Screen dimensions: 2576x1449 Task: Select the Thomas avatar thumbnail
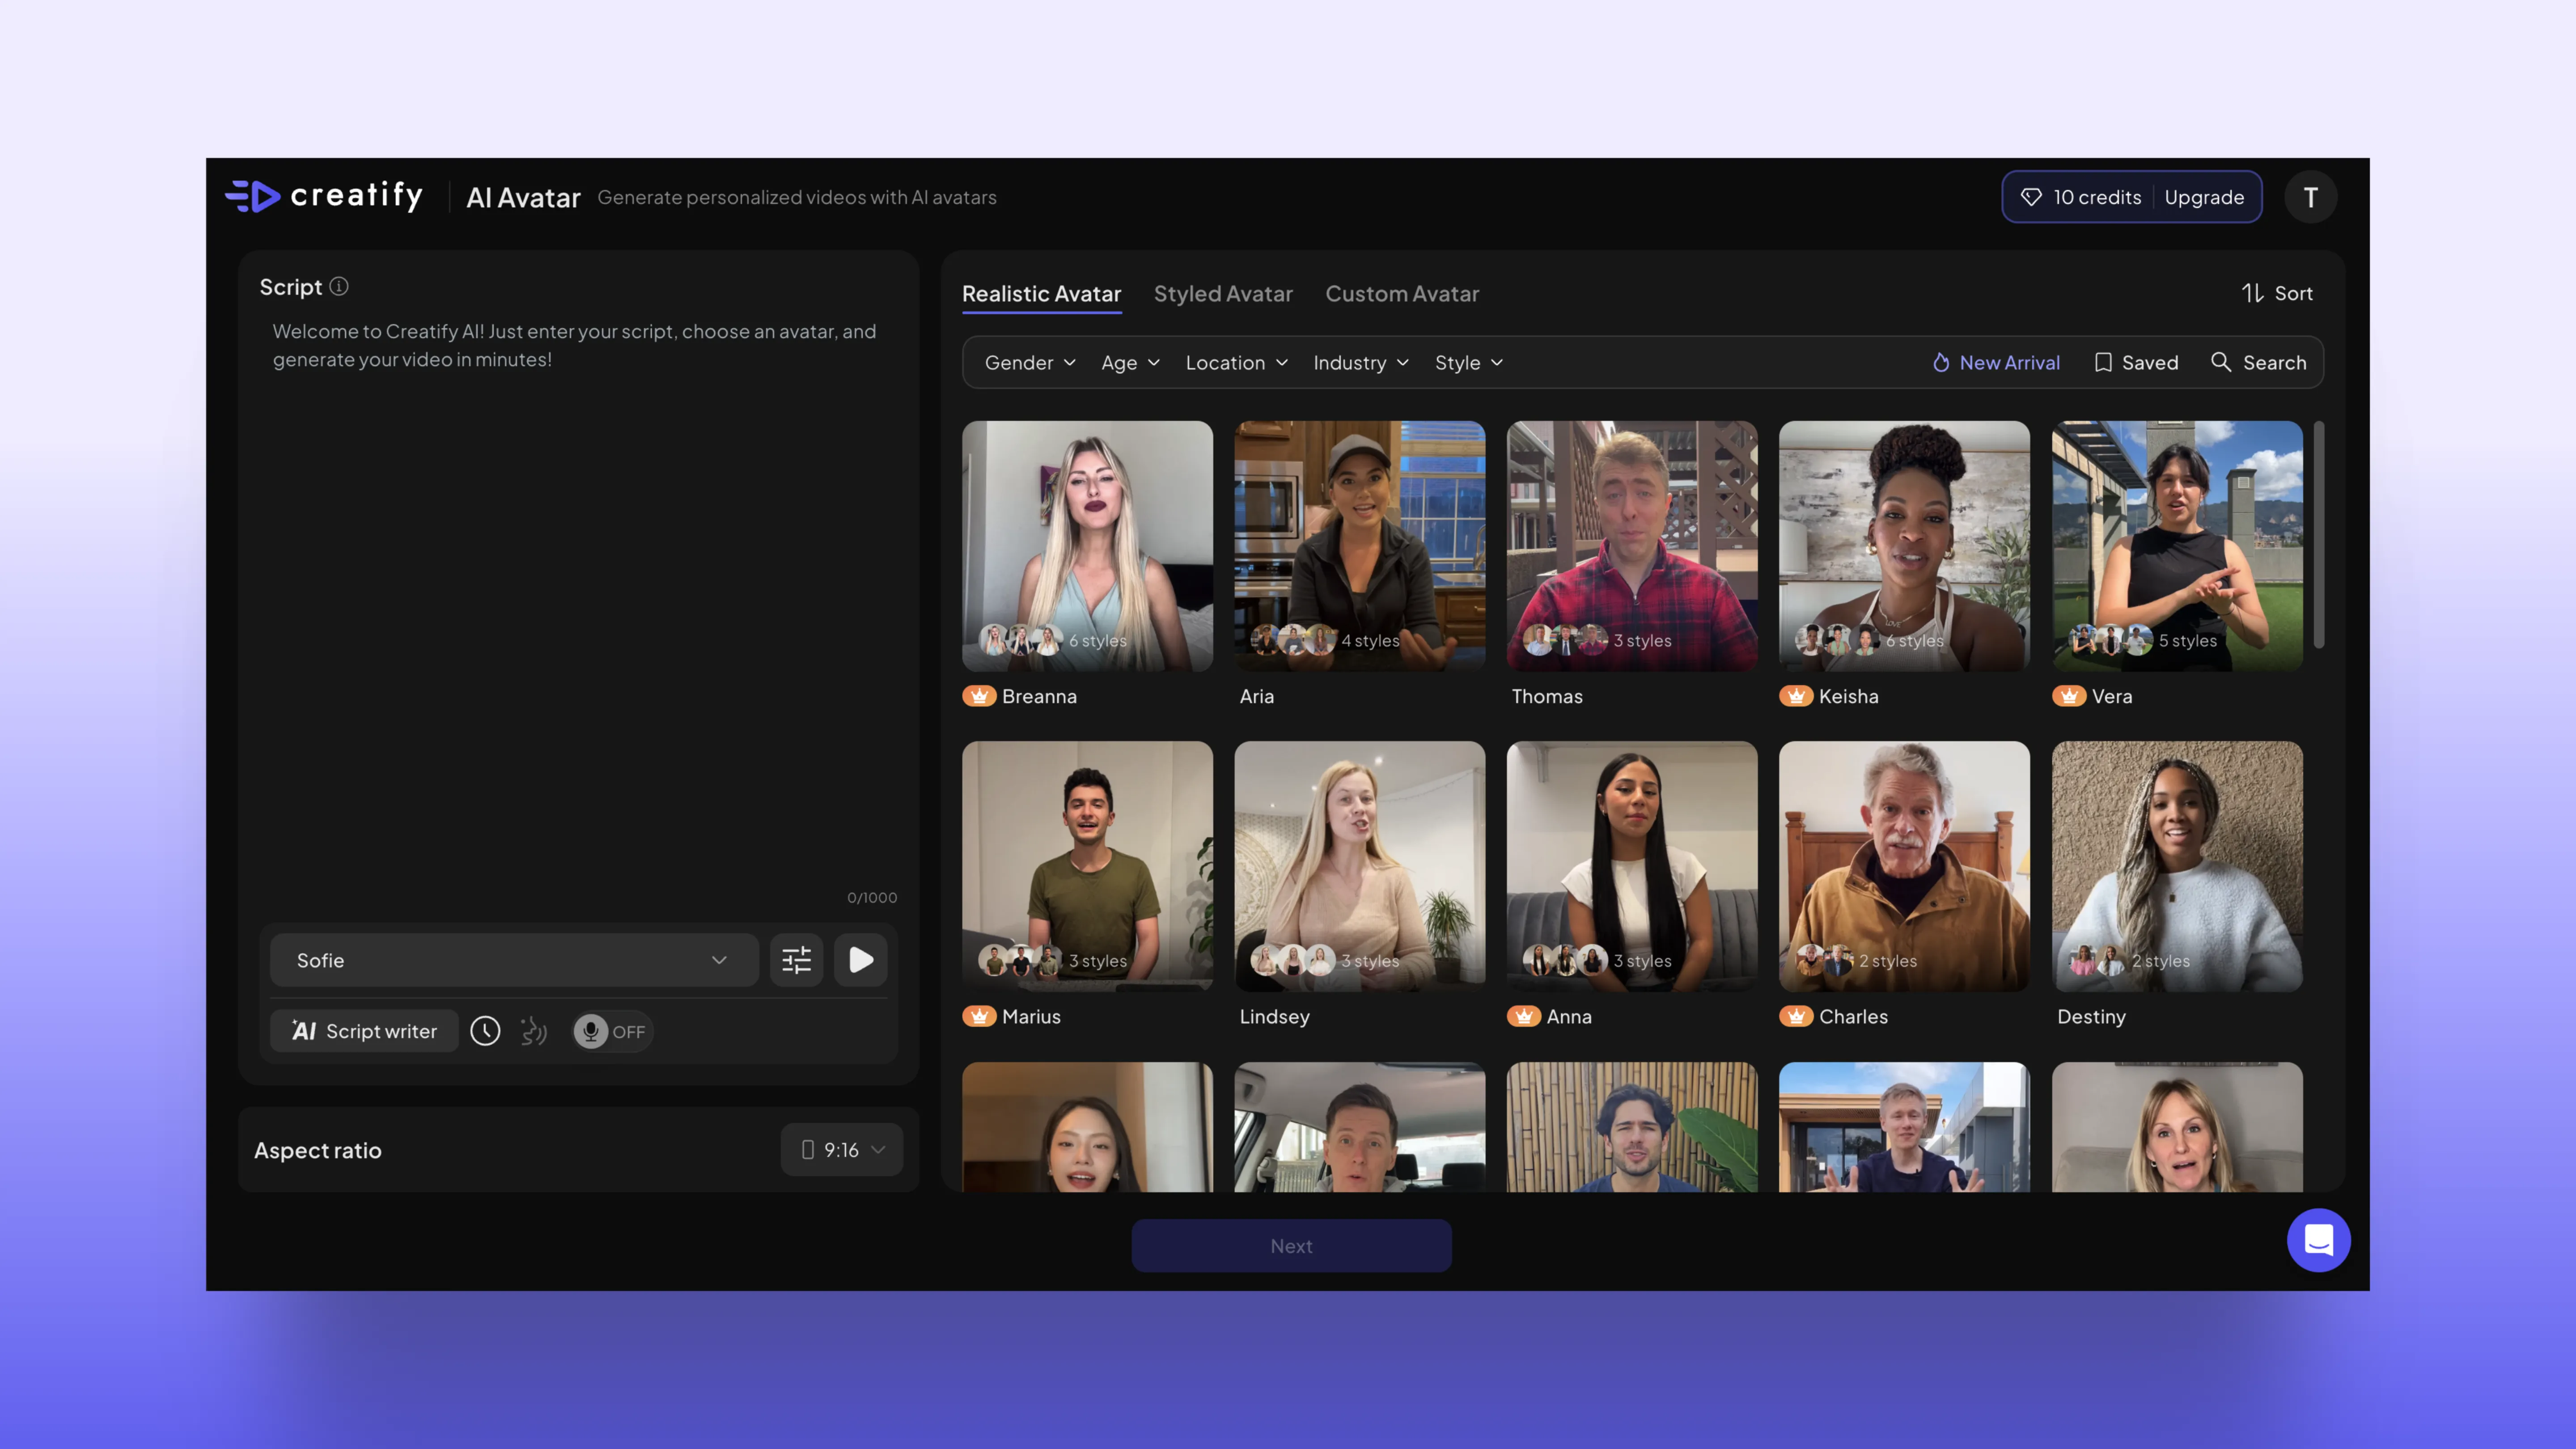[1632, 546]
